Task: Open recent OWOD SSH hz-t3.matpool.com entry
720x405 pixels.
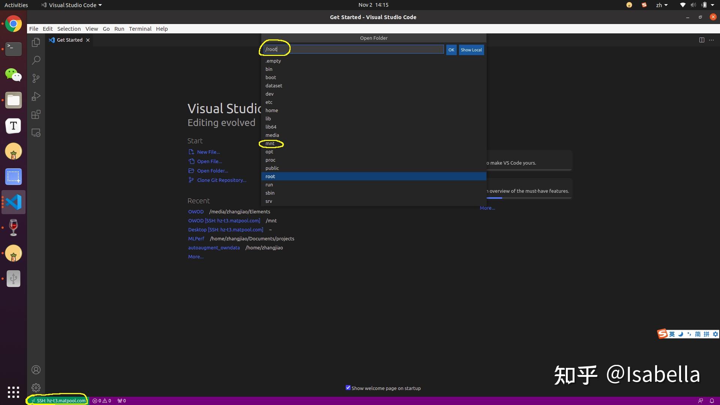Action: coord(224,220)
